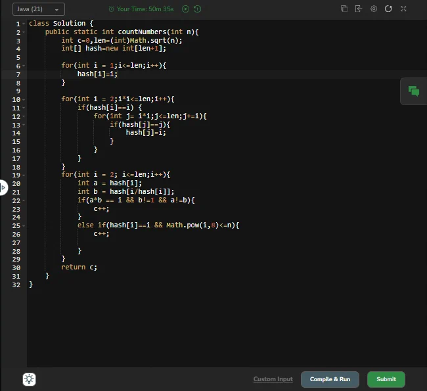427x391 pixels.
Task: Submit the solution
Action: click(386, 379)
